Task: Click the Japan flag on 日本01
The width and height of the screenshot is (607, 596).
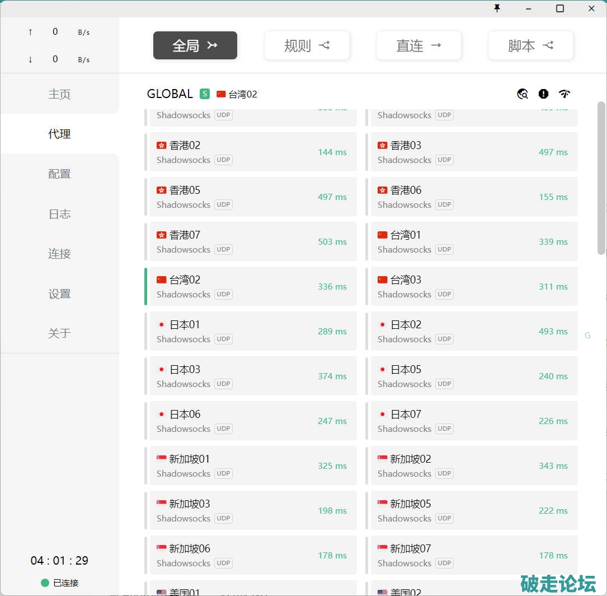Action: click(x=162, y=325)
